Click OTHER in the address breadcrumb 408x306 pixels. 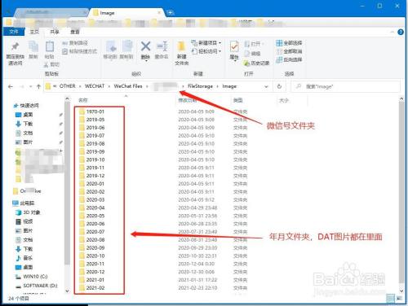pos(67,86)
